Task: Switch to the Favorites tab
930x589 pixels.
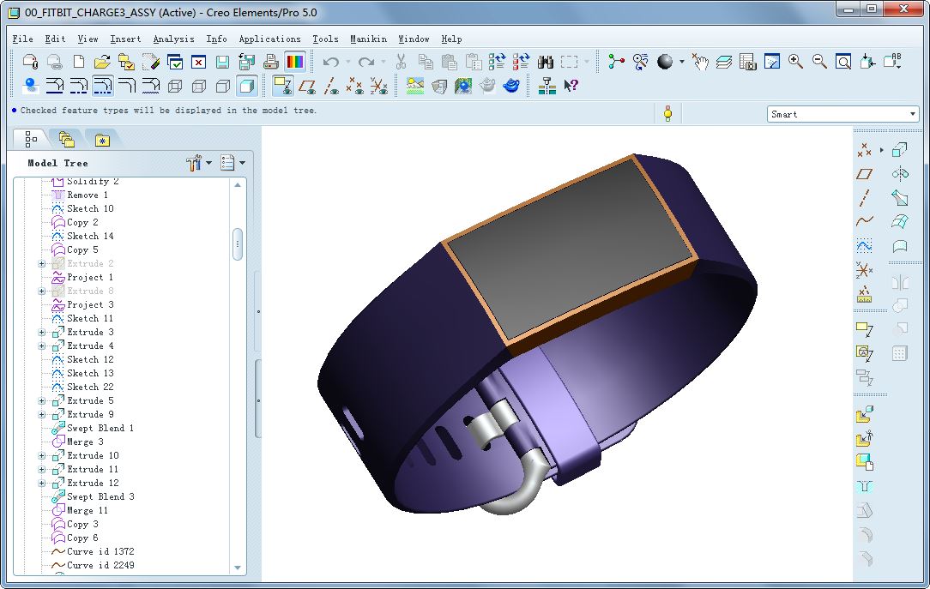Action: (x=102, y=140)
